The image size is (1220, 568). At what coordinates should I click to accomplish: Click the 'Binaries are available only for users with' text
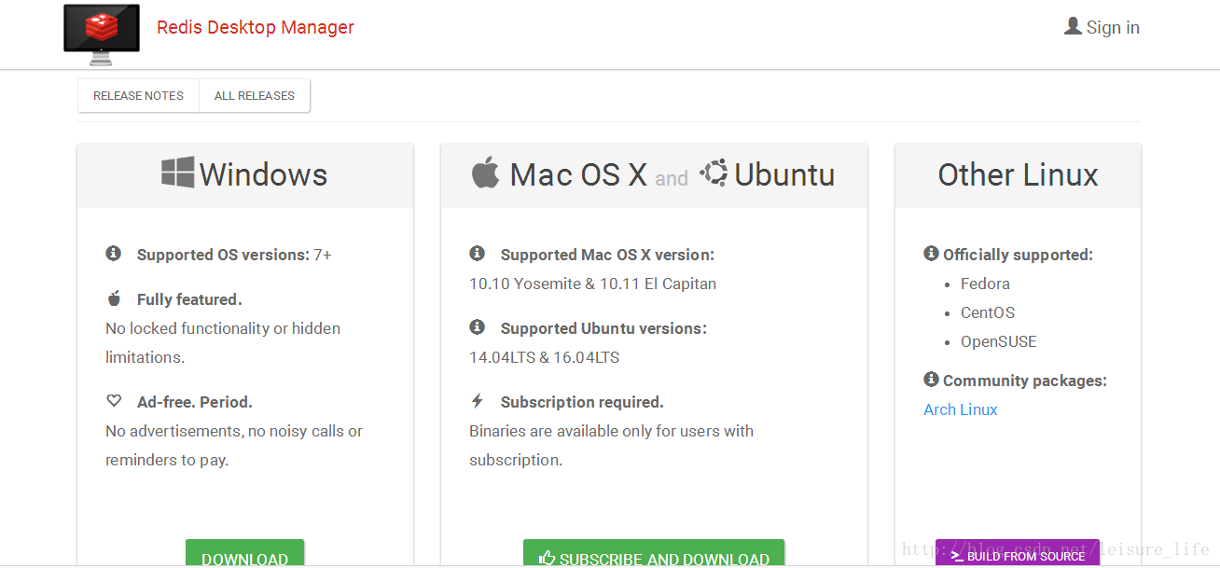[611, 431]
